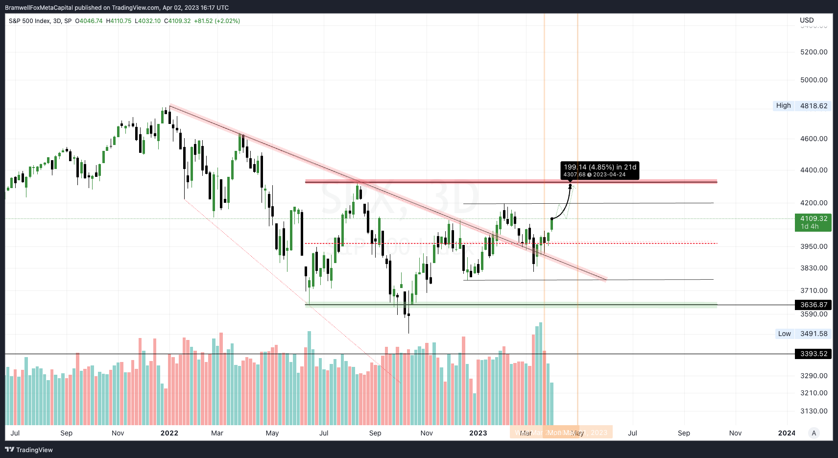Click the 2023 year label on time axis

(478, 433)
